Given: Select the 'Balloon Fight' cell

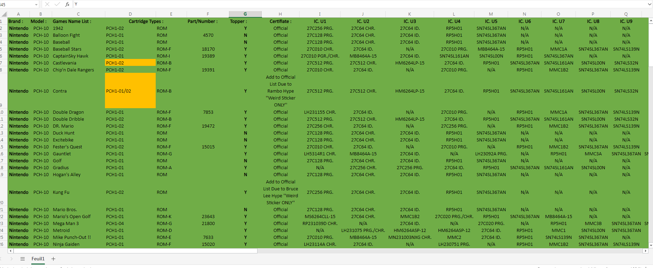Looking at the screenshot, I should [79, 35].
